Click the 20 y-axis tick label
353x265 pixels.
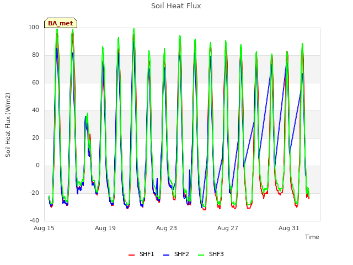(35, 137)
